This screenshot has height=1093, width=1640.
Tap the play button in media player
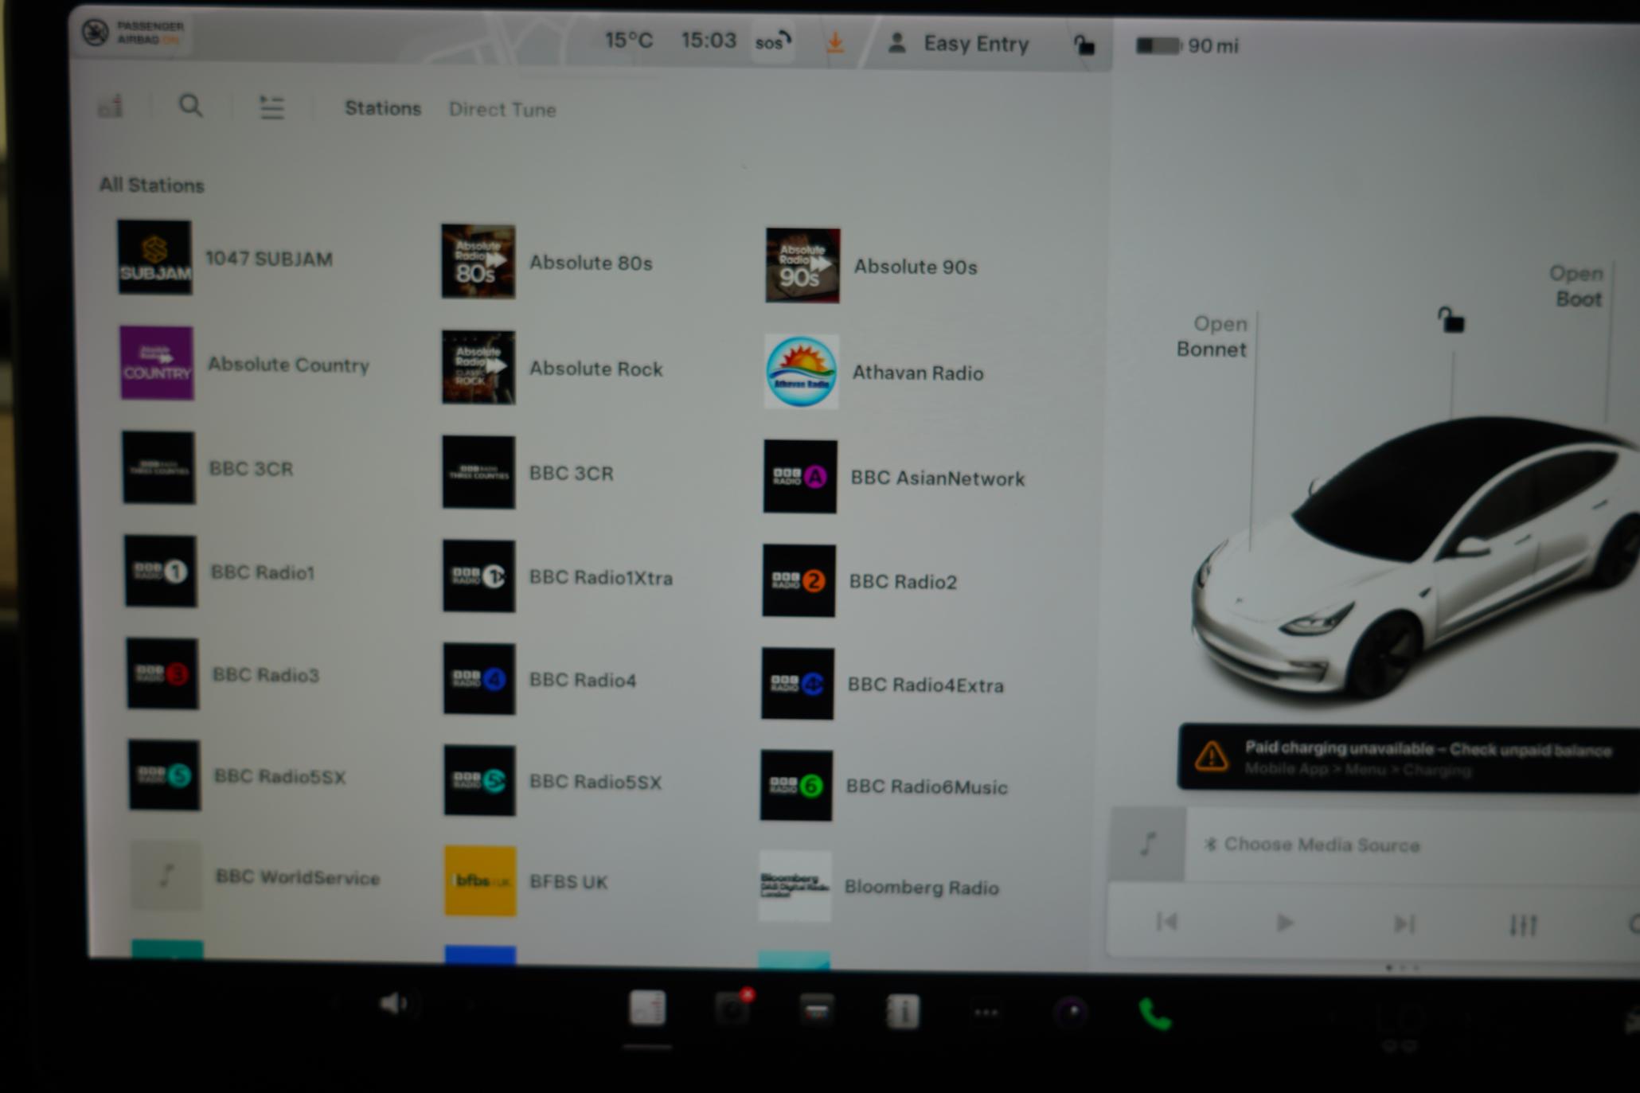1285,923
